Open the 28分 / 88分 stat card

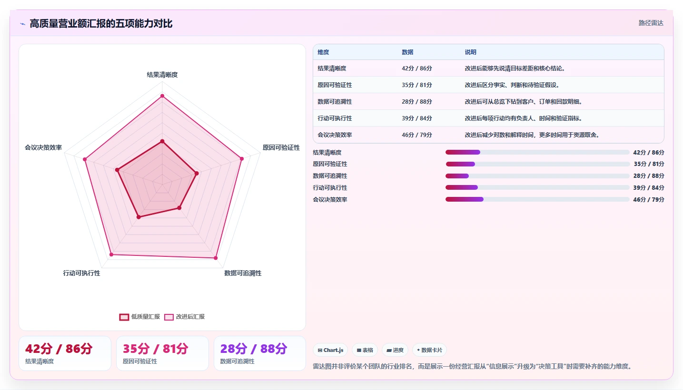tap(260, 353)
